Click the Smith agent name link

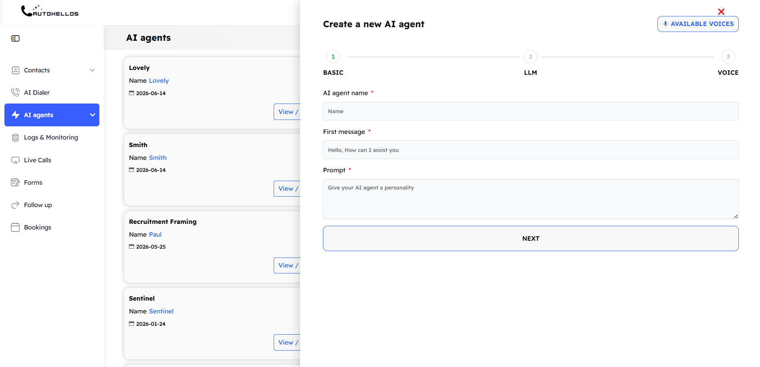pos(158,158)
